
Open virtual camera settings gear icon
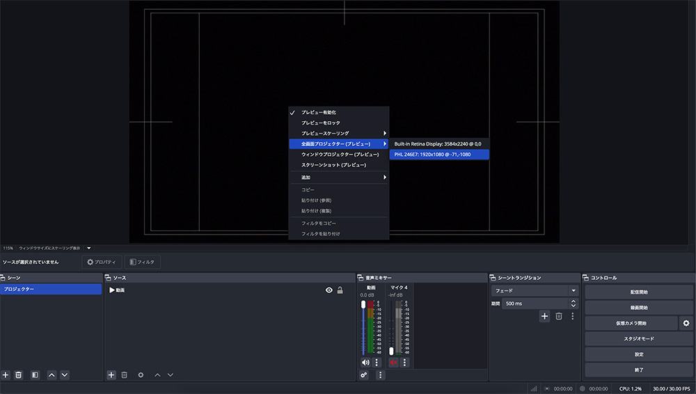tap(686, 323)
